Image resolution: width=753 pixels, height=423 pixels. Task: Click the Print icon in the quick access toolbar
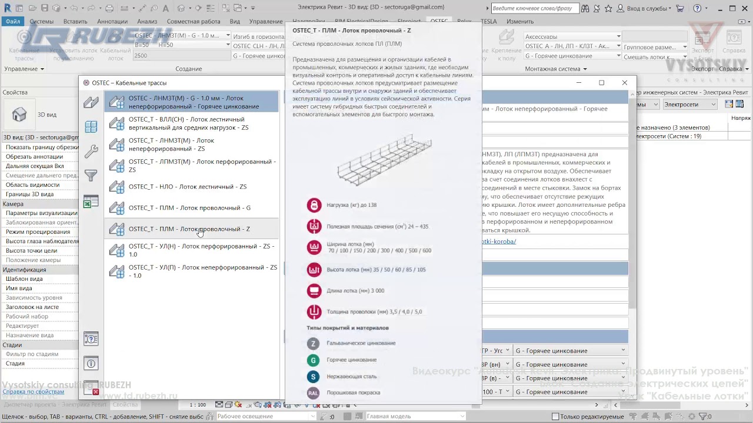(109, 8)
